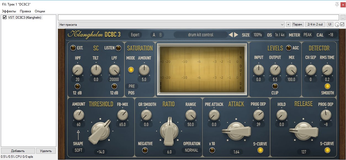Image resolution: width=346 pixels, height=160 pixels.
Task: Toggle the attack x10 LED
Action: point(212,150)
